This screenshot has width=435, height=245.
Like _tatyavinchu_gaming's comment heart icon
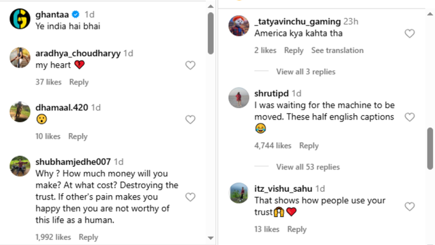(x=409, y=33)
